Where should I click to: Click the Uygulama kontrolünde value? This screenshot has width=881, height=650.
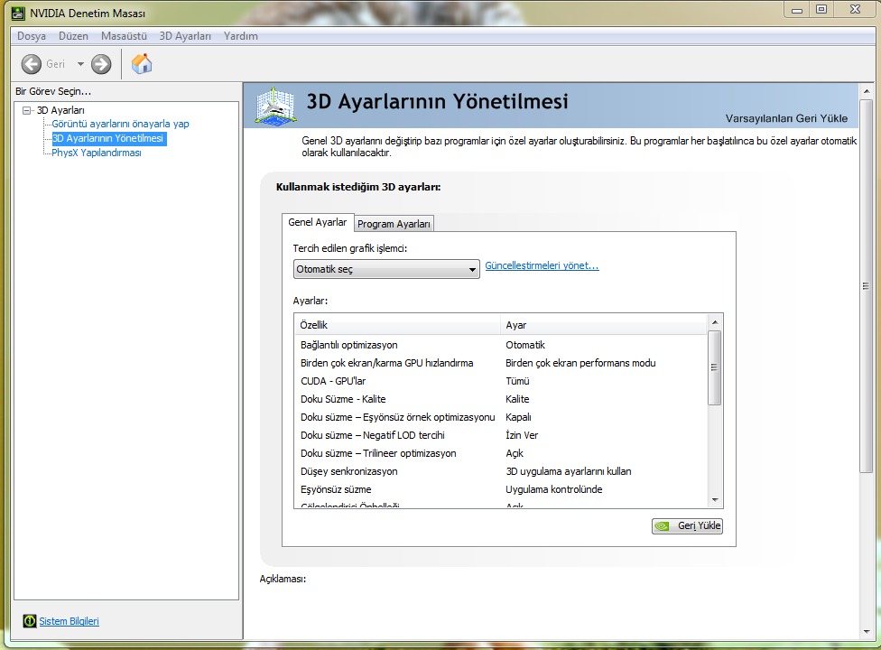(x=554, y=488)
